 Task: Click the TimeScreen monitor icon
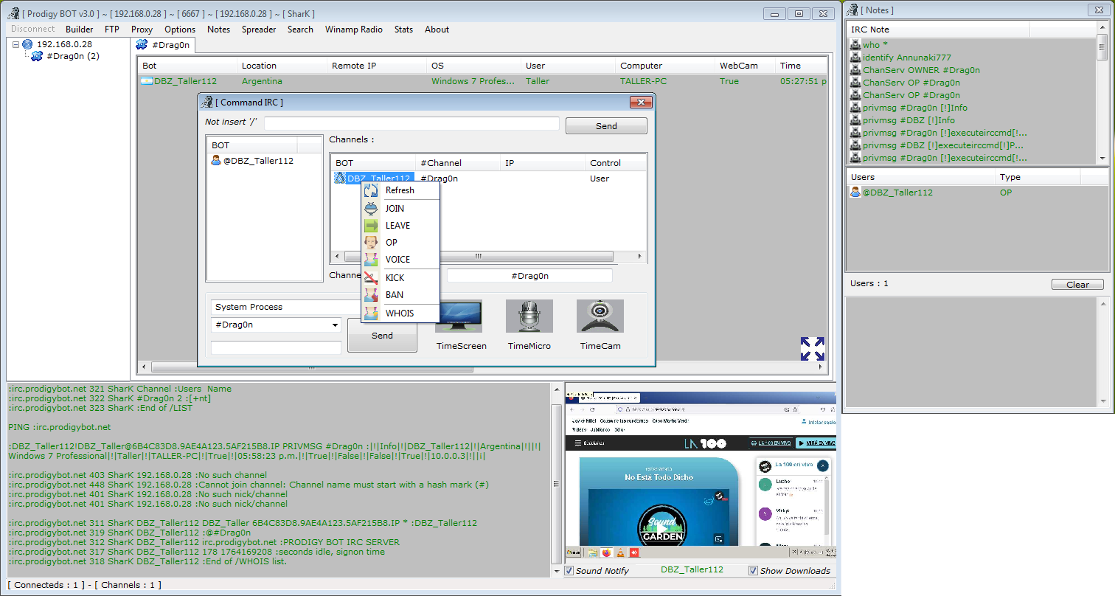coord(459,316)
